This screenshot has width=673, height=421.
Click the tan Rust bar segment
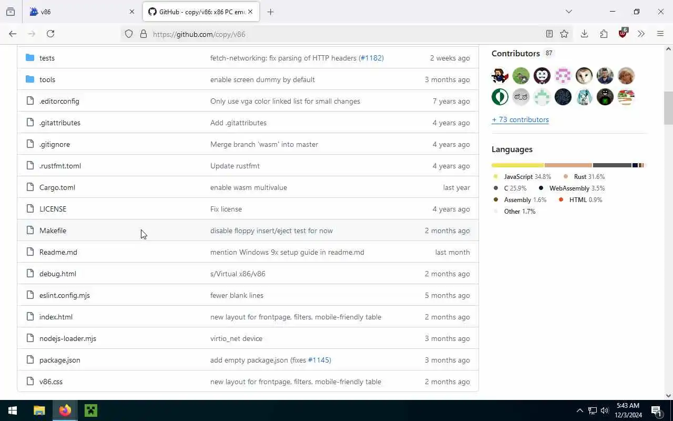coord(568,165)
